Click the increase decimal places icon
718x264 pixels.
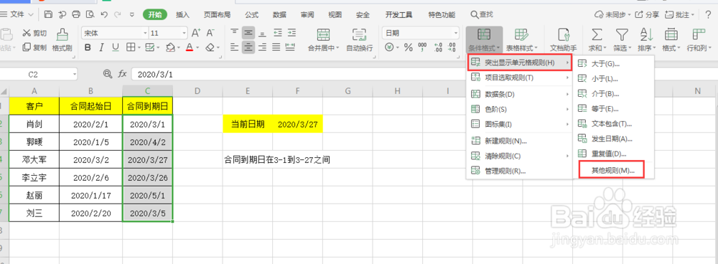pos(438,47)
